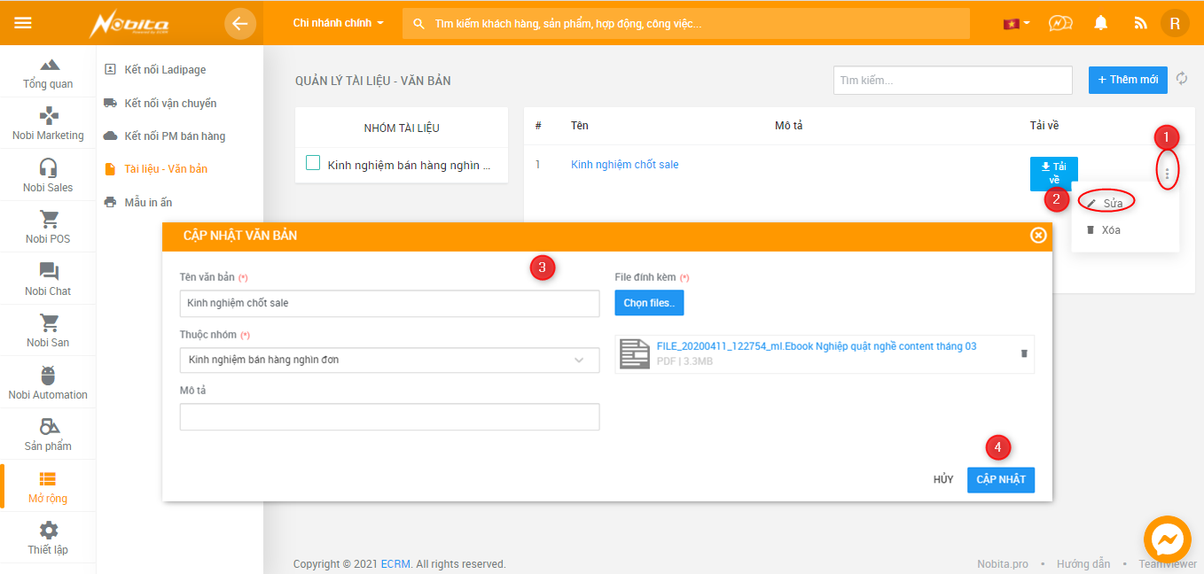Open the hamburger menu icon
This screenshot has height=574, width=1204.
click(x=23, y=22)
